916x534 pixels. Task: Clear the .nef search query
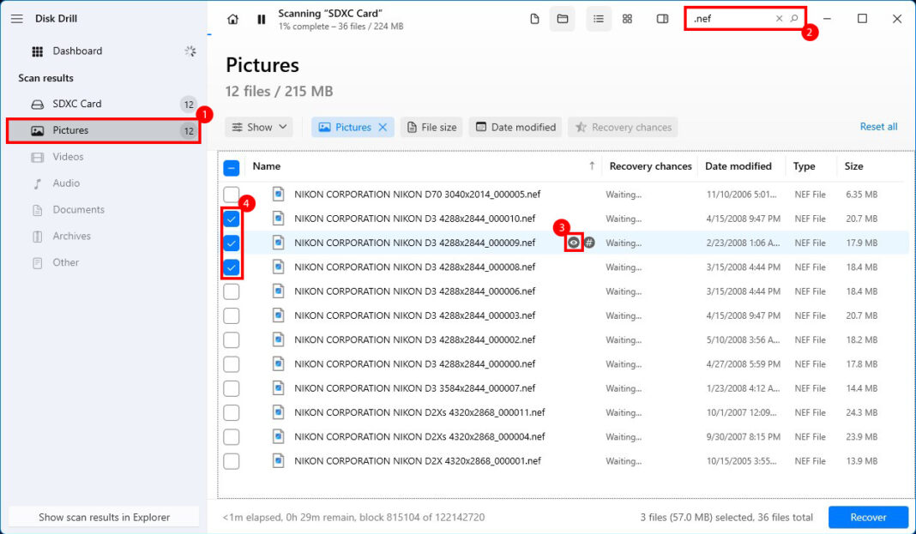point(779,17)
